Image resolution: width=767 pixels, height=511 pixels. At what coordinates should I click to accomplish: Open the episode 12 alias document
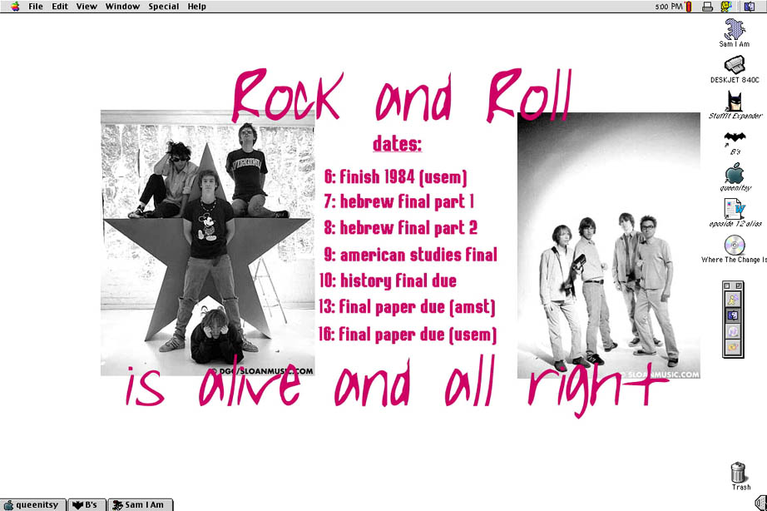pos(735,209)
